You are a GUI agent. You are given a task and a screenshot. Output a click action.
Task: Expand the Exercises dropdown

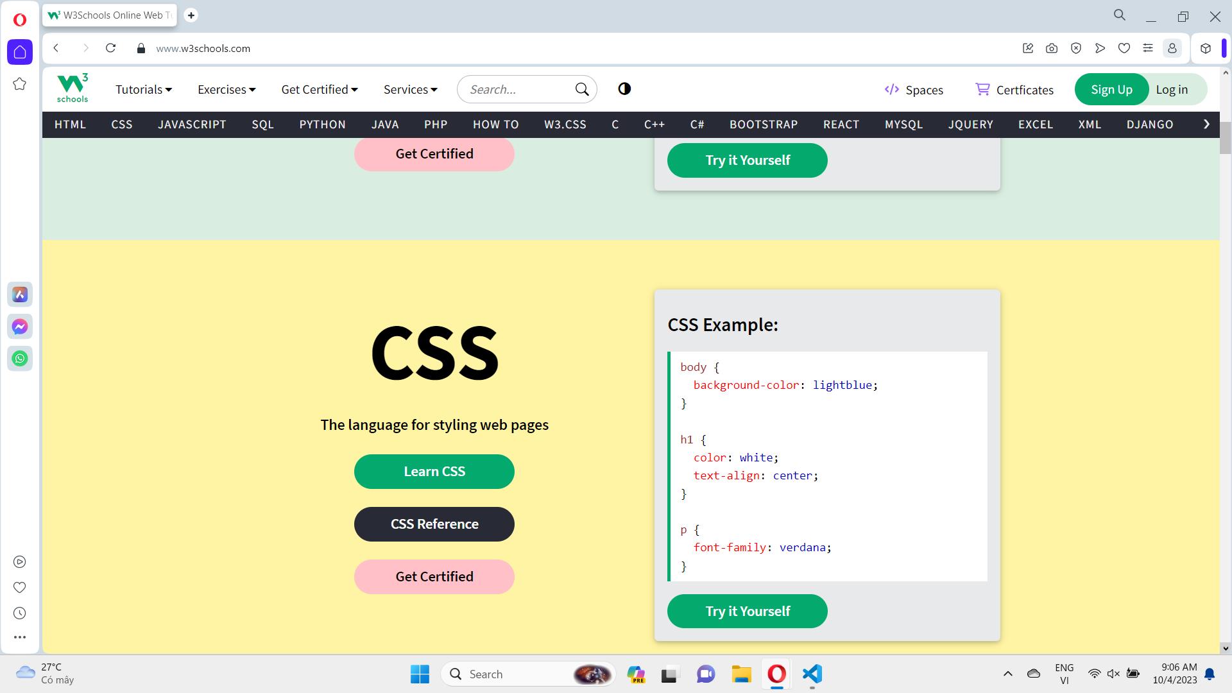point(227,90)
